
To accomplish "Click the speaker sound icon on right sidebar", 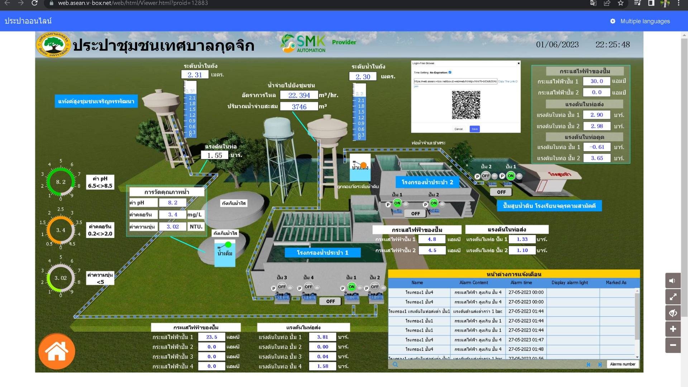I will pyautogui.click(x=673, y=281).
